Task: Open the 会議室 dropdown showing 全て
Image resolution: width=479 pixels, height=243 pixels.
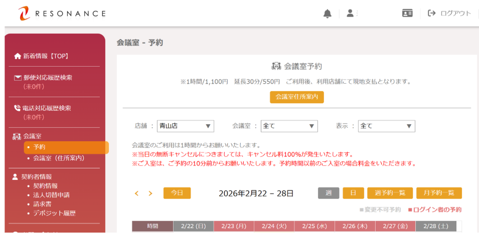Action: [289, 126]
